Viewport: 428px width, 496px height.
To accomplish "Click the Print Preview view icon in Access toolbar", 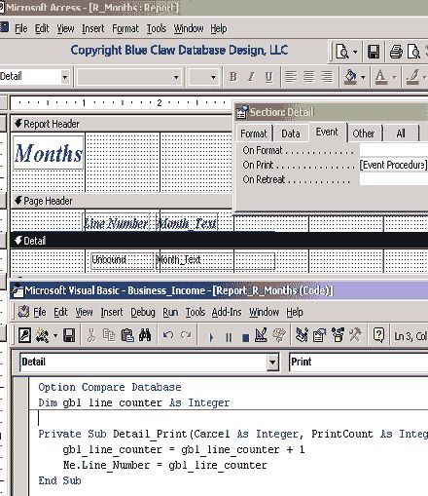I will point(342,52).
